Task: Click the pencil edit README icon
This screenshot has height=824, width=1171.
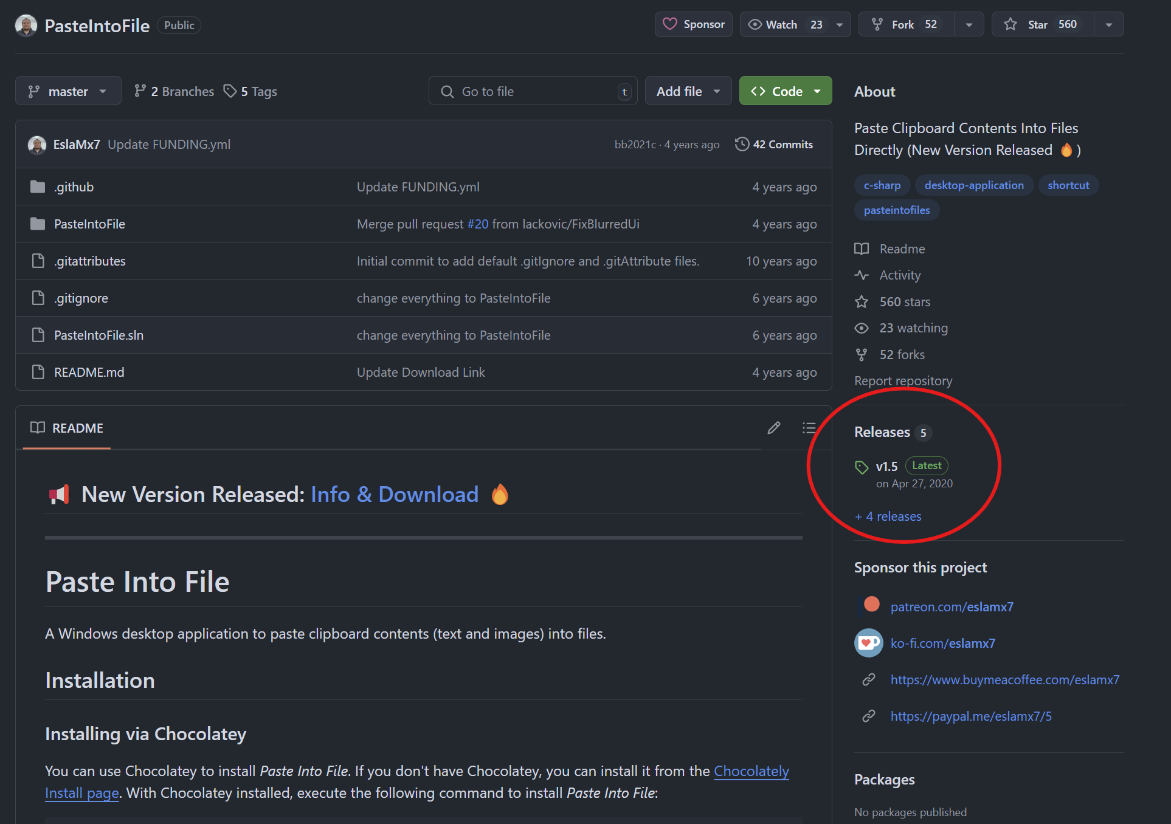Action: pos(774,428)
